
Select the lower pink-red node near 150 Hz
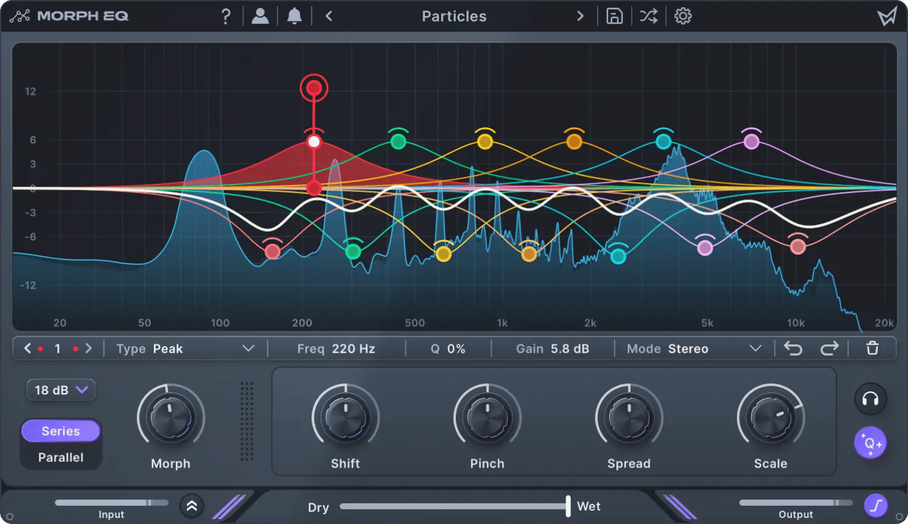pyautogui.click(x=273, y=251)
